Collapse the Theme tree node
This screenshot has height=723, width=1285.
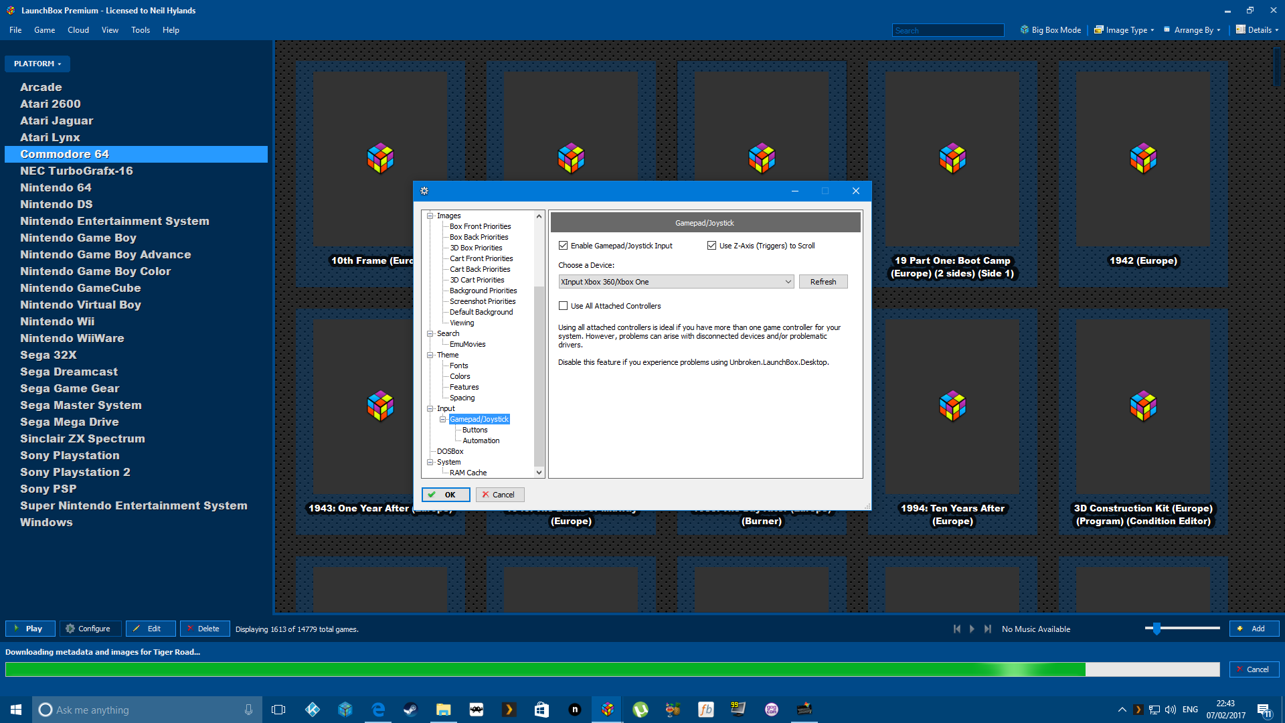(430, 355)
